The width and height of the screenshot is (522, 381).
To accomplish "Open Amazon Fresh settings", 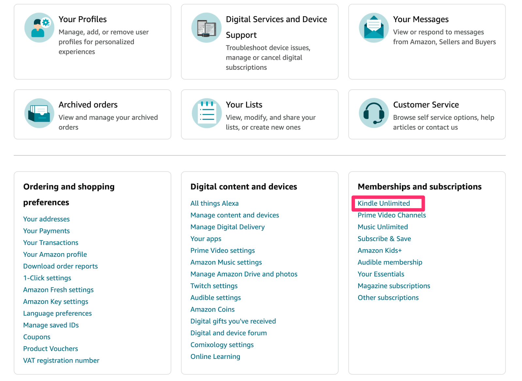I will (58, 290).
